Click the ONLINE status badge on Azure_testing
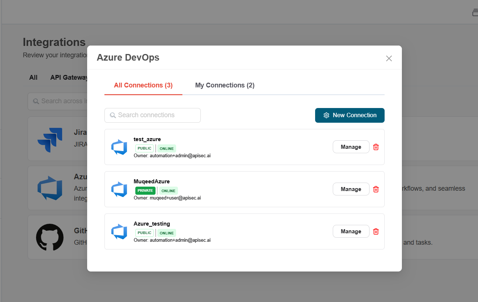Viewport: 478px width, 302px height. click(167, 233)
